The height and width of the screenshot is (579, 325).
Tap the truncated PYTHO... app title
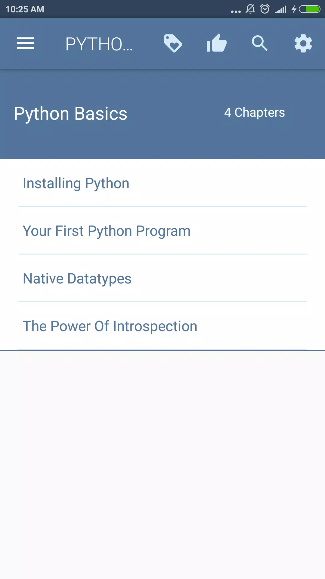pyautogui.click(x=99, y=44)
